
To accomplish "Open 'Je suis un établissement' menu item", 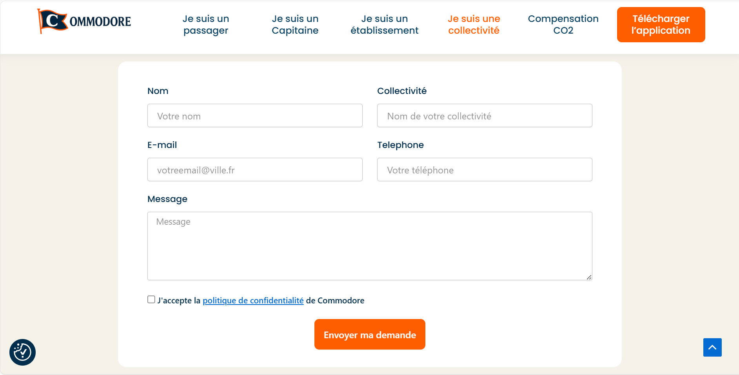I will point(384,25).
